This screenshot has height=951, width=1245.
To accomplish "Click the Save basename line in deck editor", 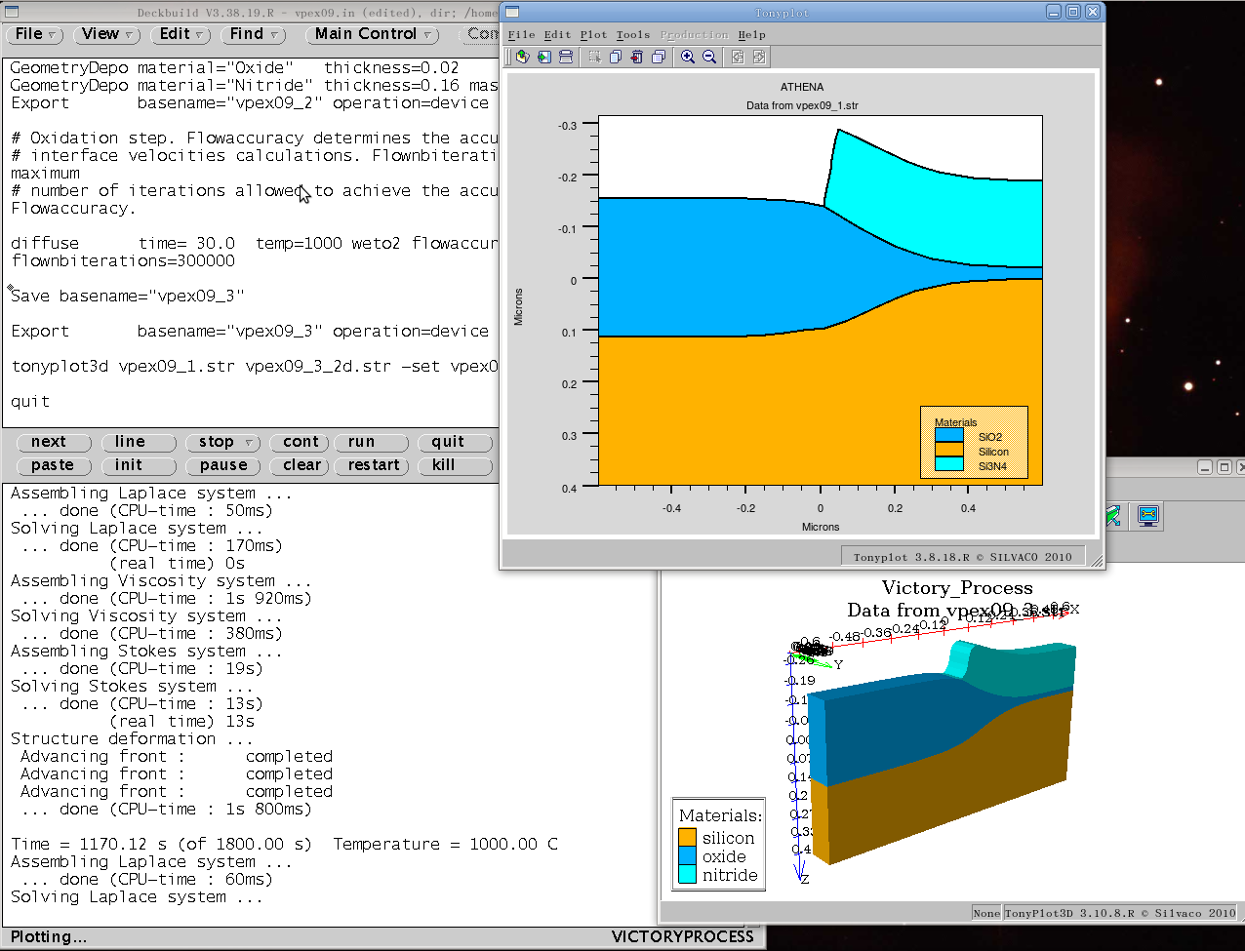I will coord(128,297).
